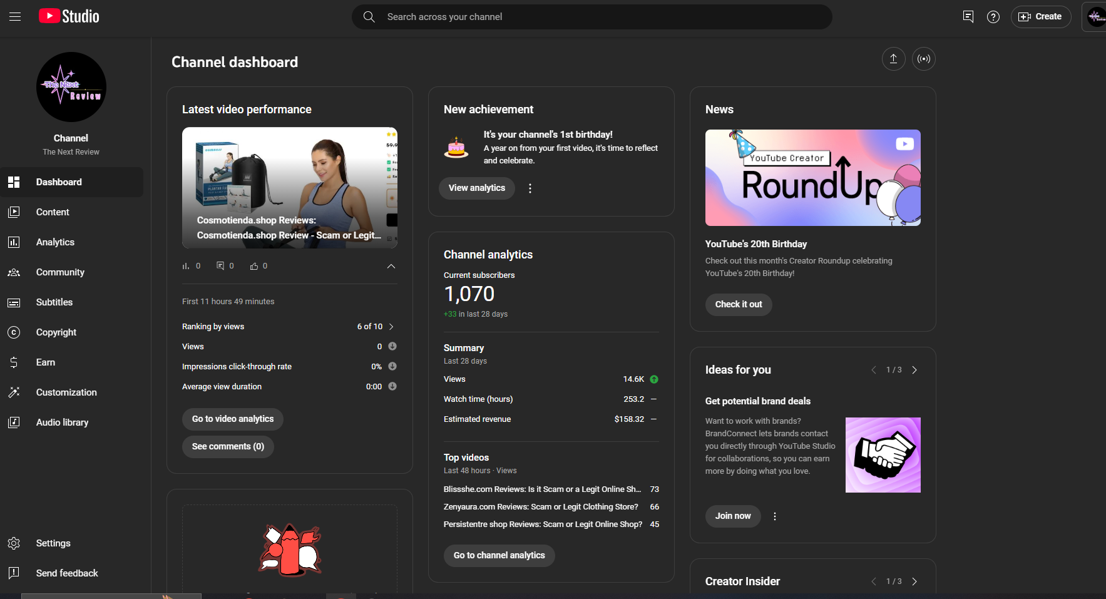
Task: Click the search magnifier icon
Action: (x=369, y=17)
